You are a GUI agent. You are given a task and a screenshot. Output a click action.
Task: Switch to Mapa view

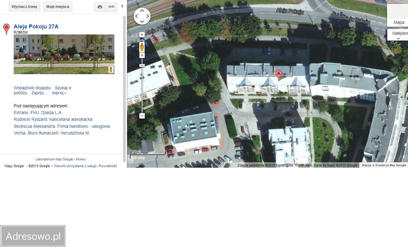click(x=398, y=22)
